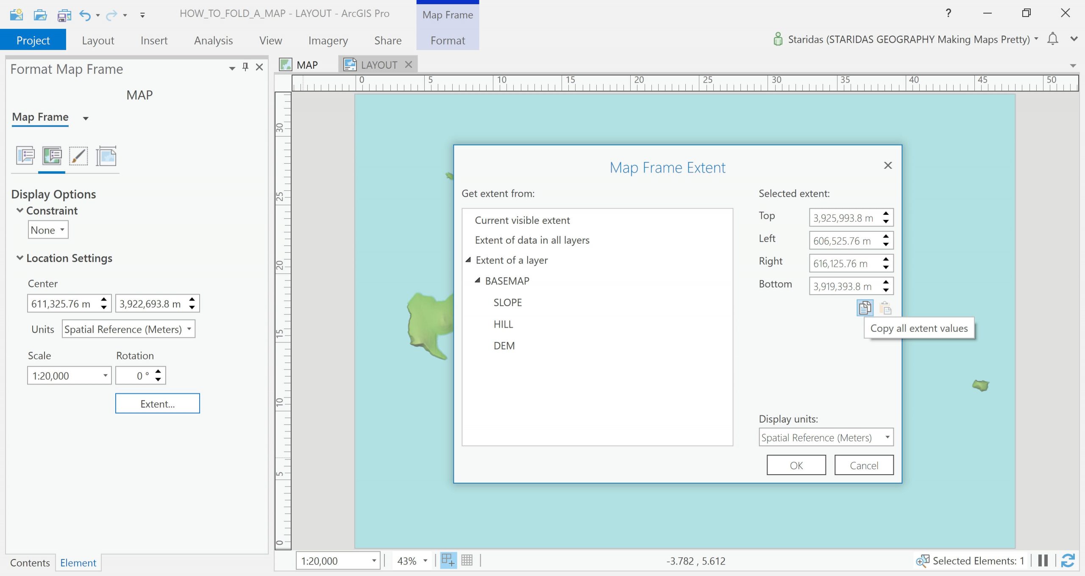Image resolution: width=1085 pixels, height=576 pixels.
Task: Open the Insert ribbon tab
Action: coord(154,40)
